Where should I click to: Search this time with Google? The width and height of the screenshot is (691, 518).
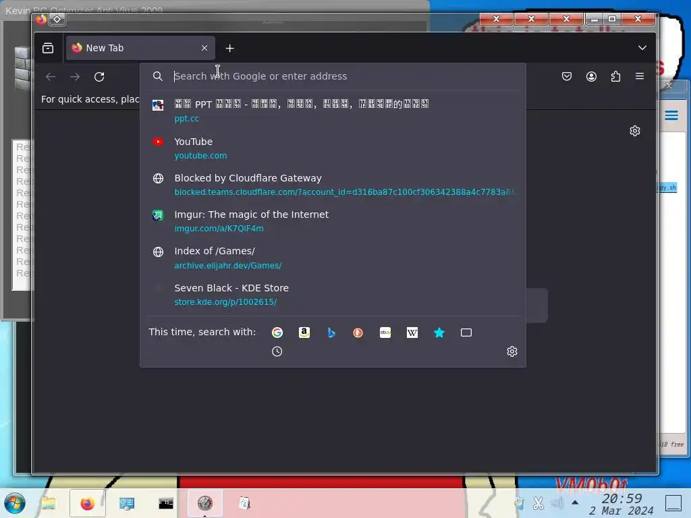pyautogui.click(x=277, y=333)
